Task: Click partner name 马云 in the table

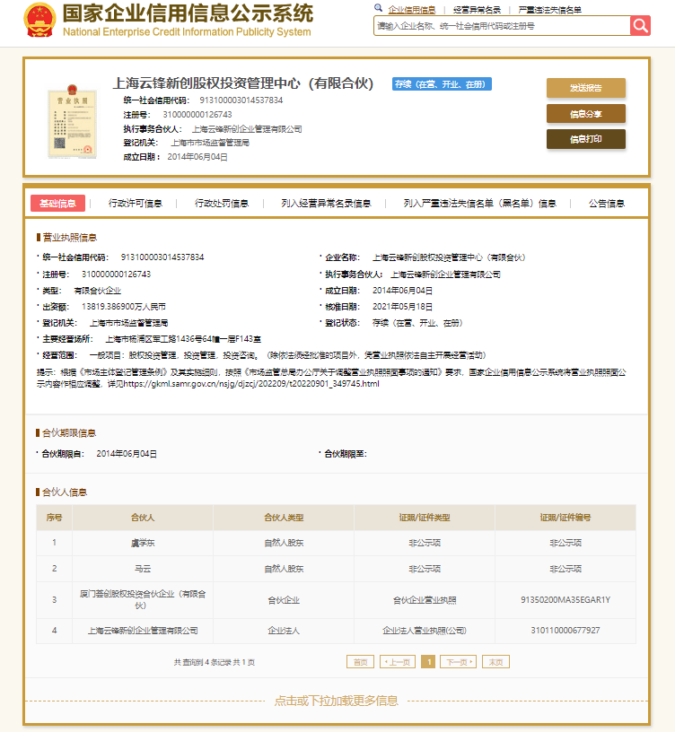Action: coord(143,569)
